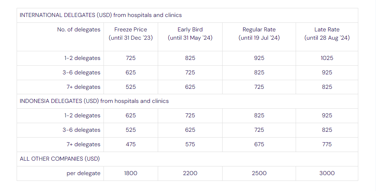This screenshot has width=376, height=191.
Task: Select the Late Rate column header
Action: click(327, 34)
